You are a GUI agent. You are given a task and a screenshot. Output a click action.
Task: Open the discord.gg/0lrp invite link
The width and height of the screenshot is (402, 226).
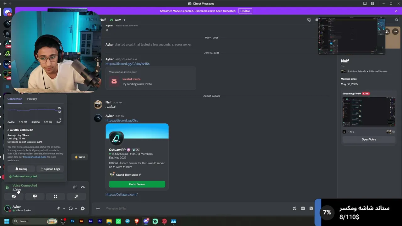pyautogui.click(x=122, y=121)
